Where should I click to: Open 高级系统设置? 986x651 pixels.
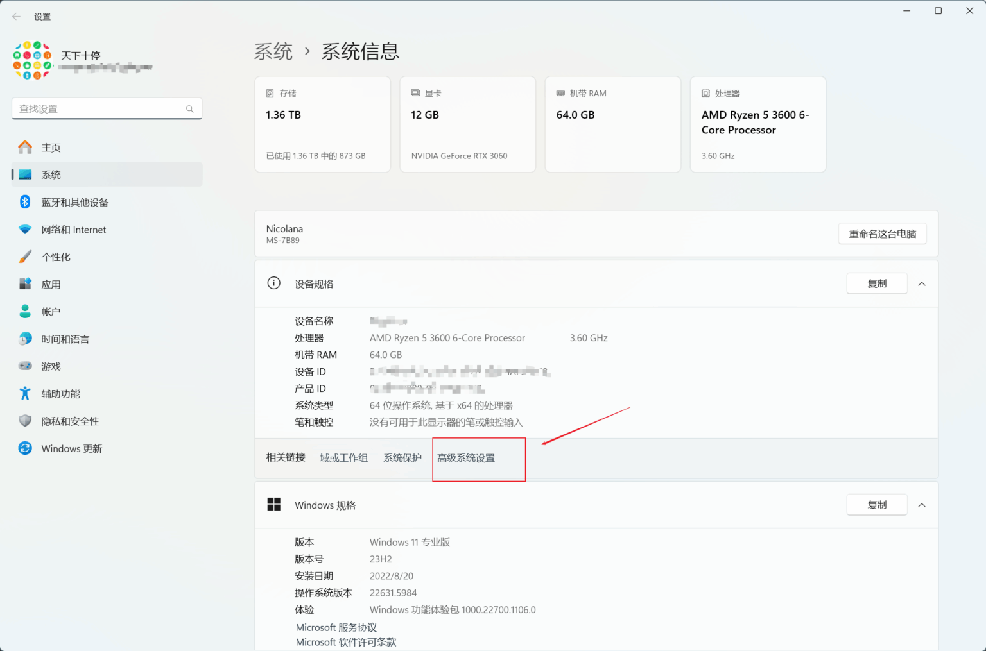[x=466, y=458]
